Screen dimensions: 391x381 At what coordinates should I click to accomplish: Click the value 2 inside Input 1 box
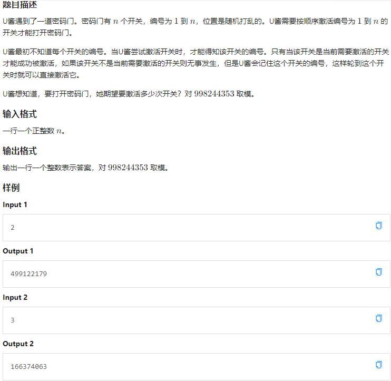coord(13,228)
